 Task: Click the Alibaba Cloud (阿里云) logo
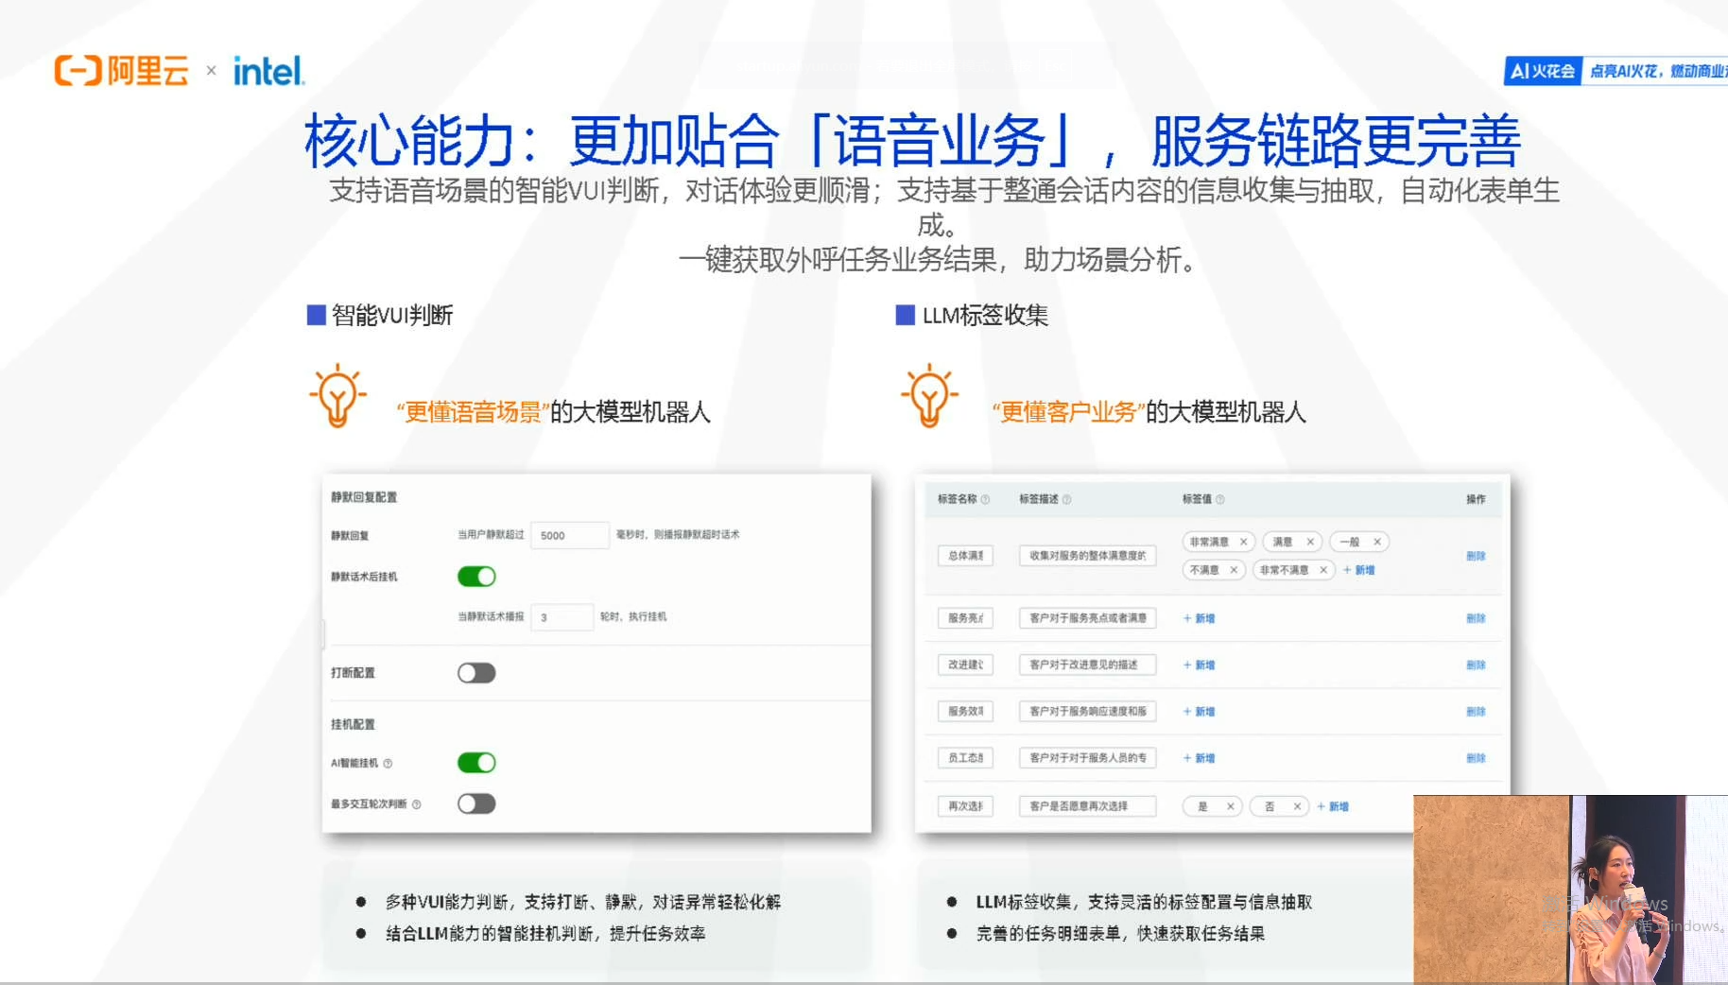tap(121, 68)
